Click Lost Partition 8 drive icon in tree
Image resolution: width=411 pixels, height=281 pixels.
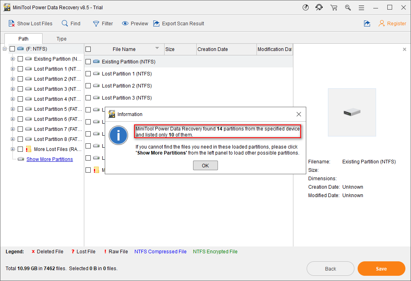pyautogui.click(x=28, y=139)
